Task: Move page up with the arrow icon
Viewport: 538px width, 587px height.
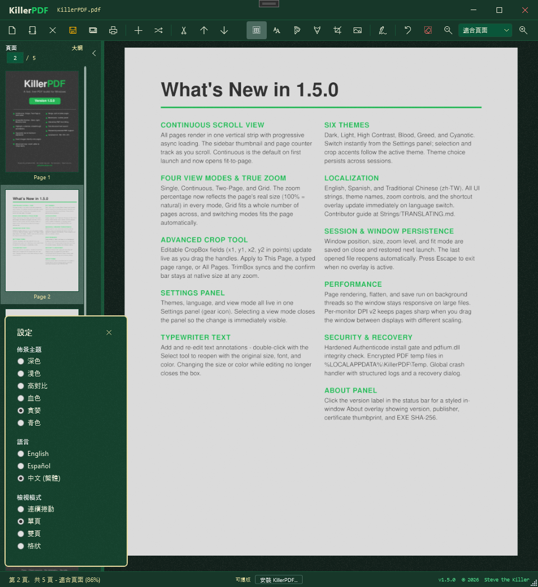Action: 204,30
